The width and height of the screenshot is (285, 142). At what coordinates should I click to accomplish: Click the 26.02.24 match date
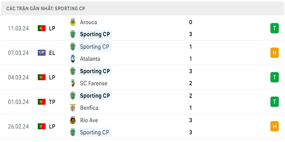click(x=18, y=126)
